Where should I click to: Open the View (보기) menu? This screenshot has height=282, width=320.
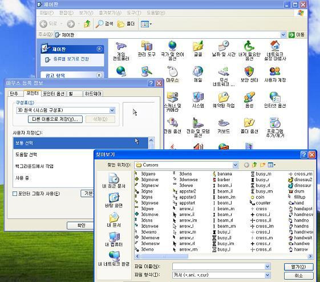[86, 13]
